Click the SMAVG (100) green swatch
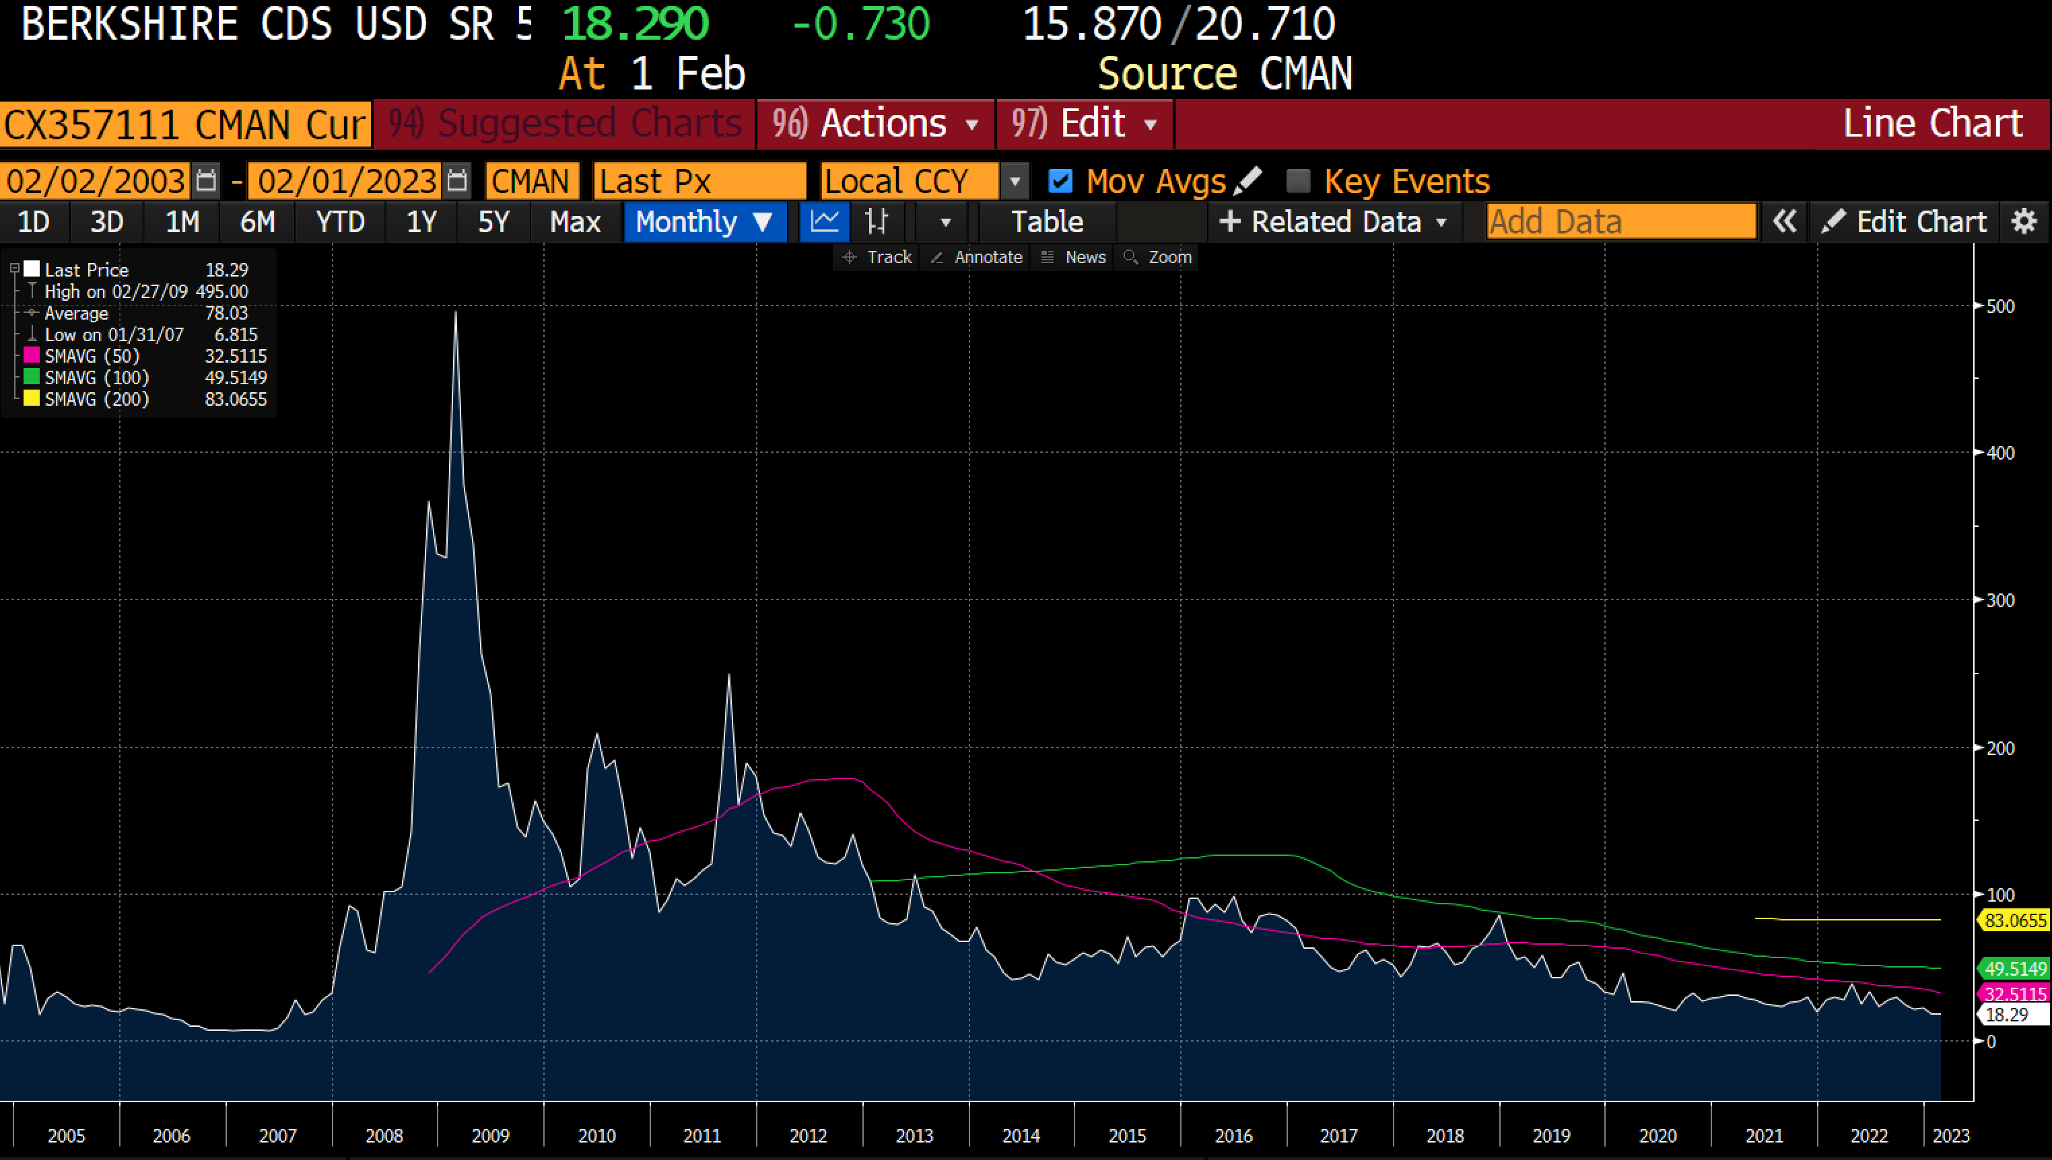 pos(32,377)
